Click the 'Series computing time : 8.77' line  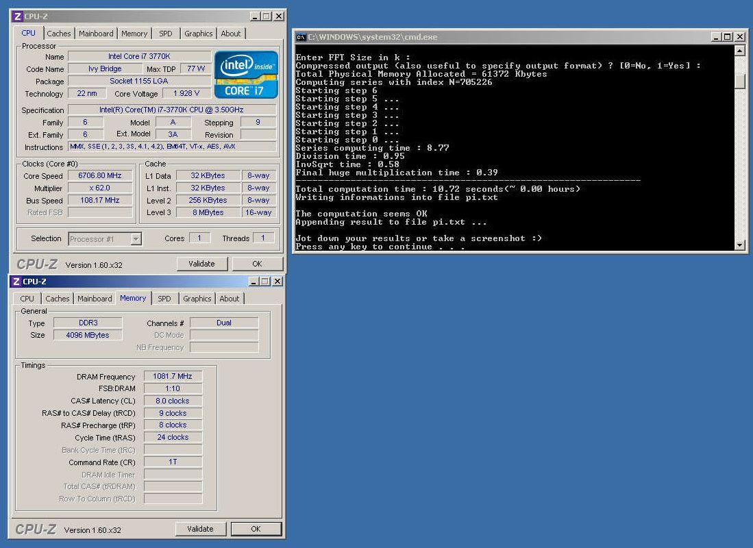pyautogui.click(x=372, y=148)
